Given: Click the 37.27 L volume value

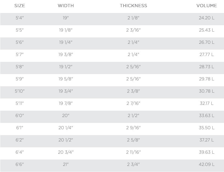Looking at the screenshot, I should 206,140.
